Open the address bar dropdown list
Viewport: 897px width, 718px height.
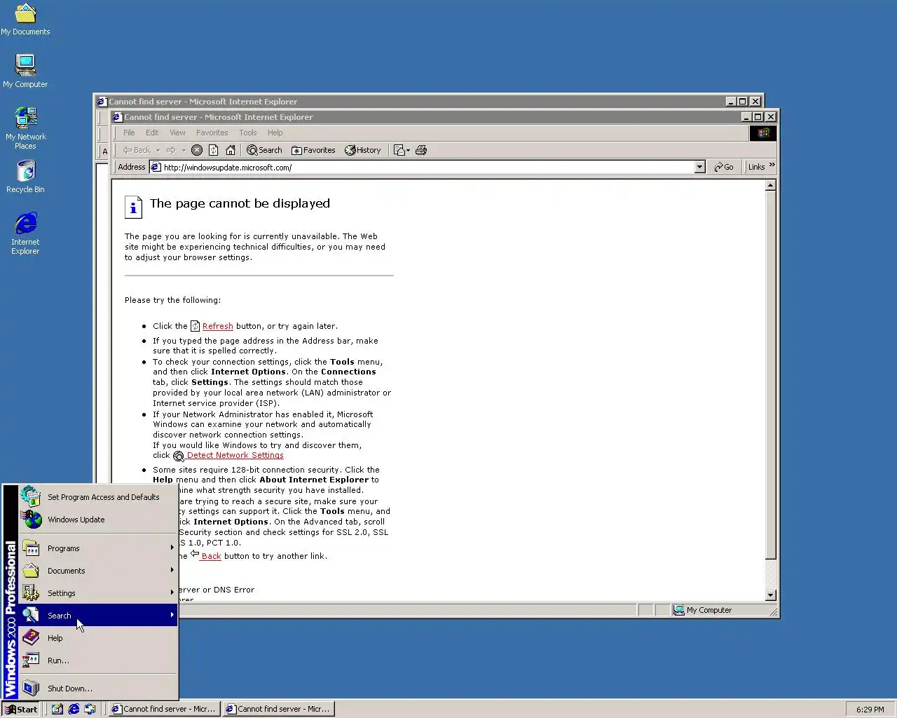point(699,167)
